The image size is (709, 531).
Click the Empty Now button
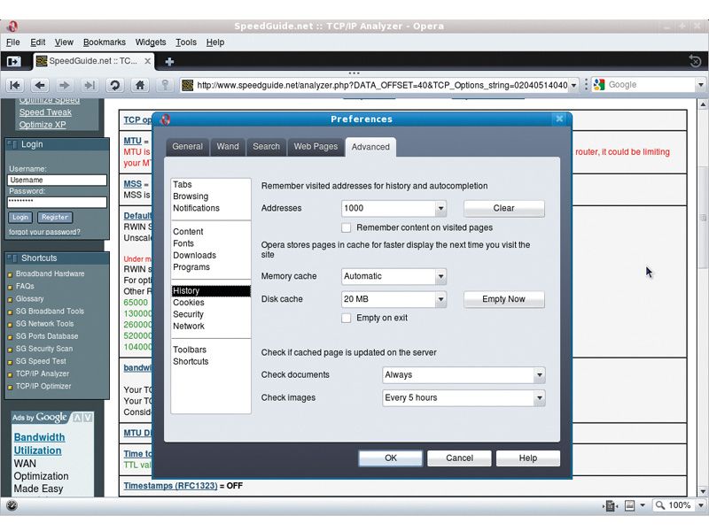pos(503,299)
